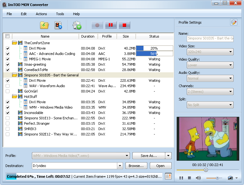This screenshot has width=244, height=185.
Task: Open the log report icon beside the status bar
Action: tap(168, 176)
